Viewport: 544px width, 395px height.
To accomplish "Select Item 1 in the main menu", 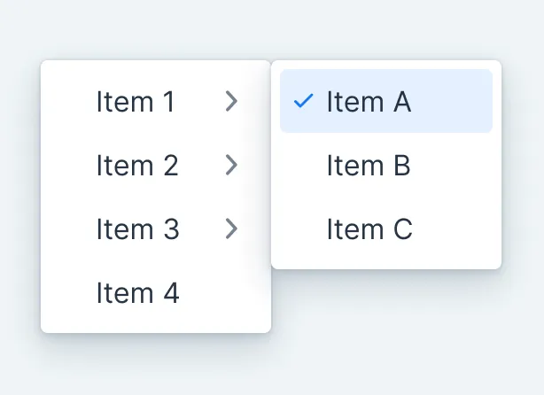I will pos(136,102).
